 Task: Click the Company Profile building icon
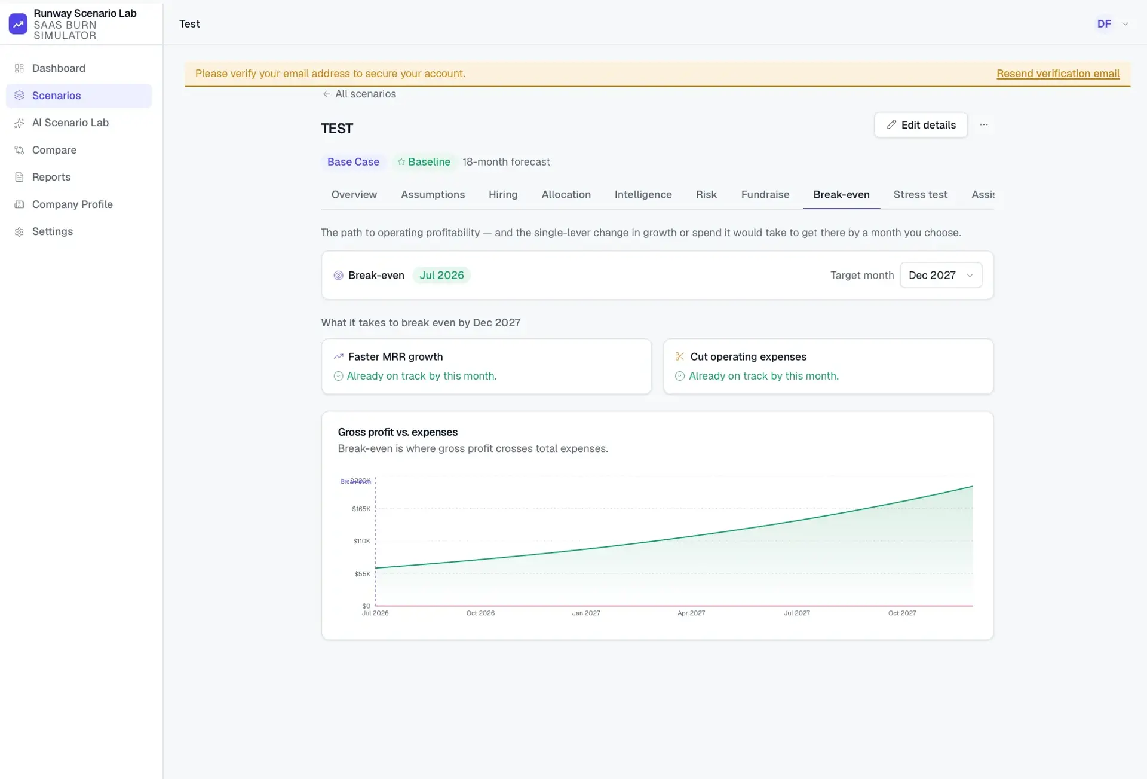tap(19, 204)
